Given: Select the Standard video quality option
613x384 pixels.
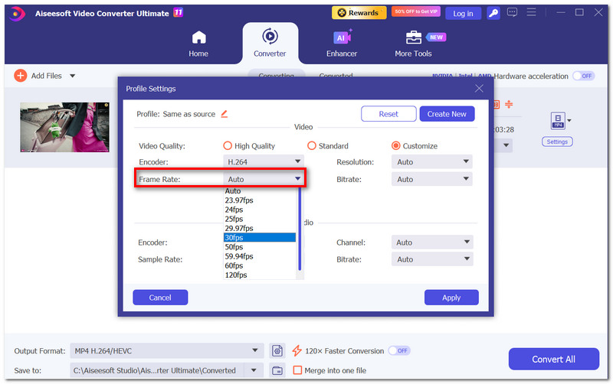Looking at the screenshot, I should pos(312,146).
